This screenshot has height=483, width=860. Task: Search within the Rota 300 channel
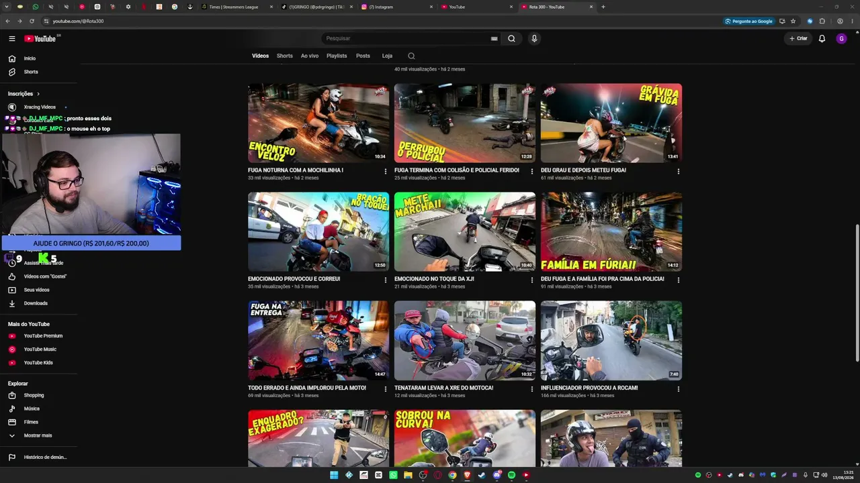click(x=411, y=56)
